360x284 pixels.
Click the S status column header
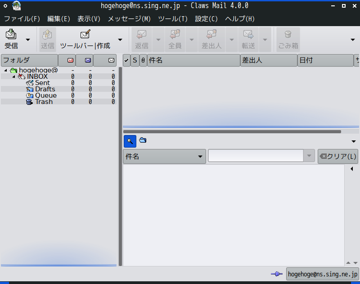tap(135, 60)
